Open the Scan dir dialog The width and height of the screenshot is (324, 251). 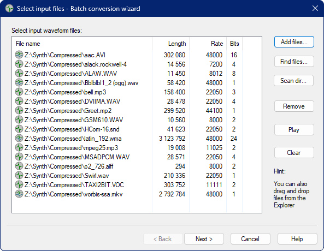(293, 81)
